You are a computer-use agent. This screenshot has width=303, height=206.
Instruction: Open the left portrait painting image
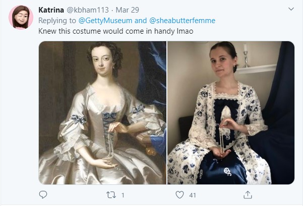102,113
